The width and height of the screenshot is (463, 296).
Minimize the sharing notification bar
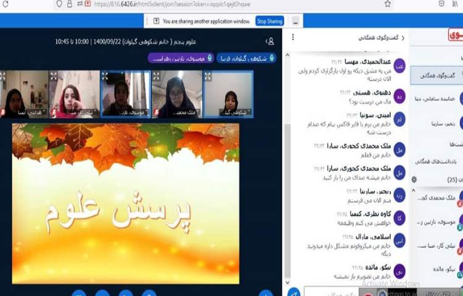pyautogui.click(x=295, y=21)
